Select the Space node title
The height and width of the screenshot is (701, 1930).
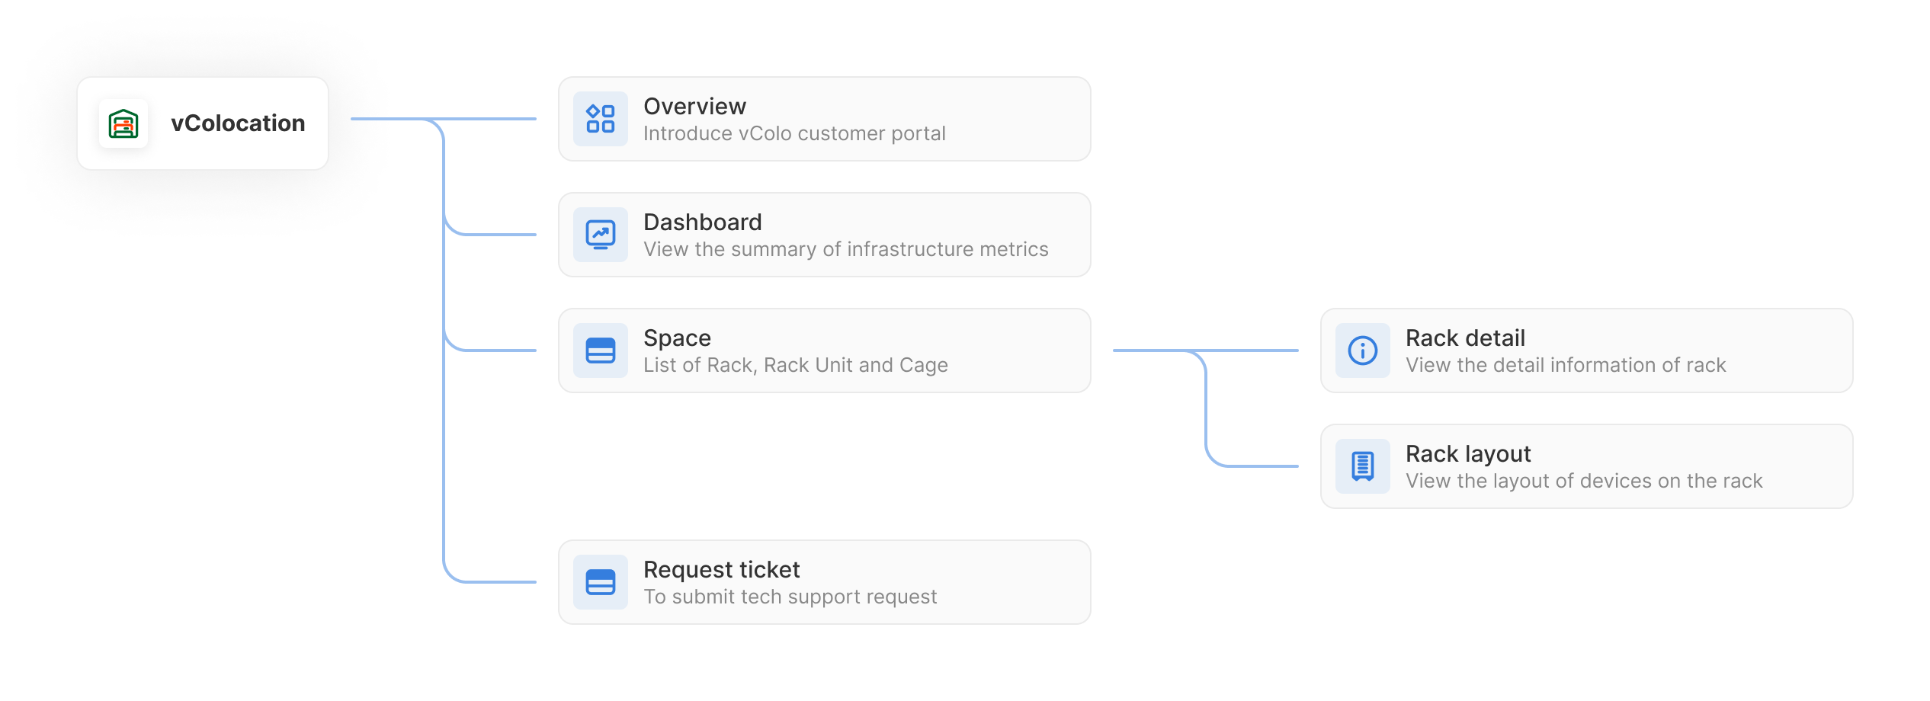pos(677,338)
